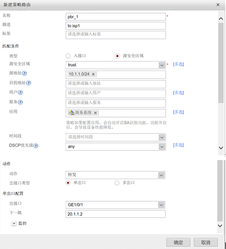Viewport: 226px width, 249px height.
Task: Choose 单出口 outgoing interface type
Action: coord(68,183)
